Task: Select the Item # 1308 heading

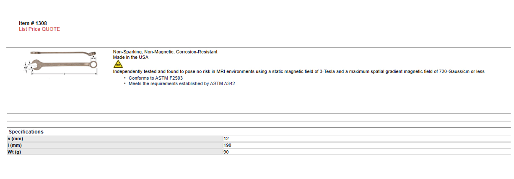Action: pos(30,23)
